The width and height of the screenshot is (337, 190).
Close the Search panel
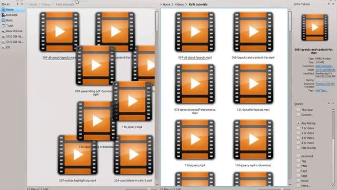click(x=333, y=103)
